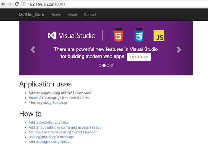
Task: Click the DotNet_Core brand title
Action: point(32,15)
